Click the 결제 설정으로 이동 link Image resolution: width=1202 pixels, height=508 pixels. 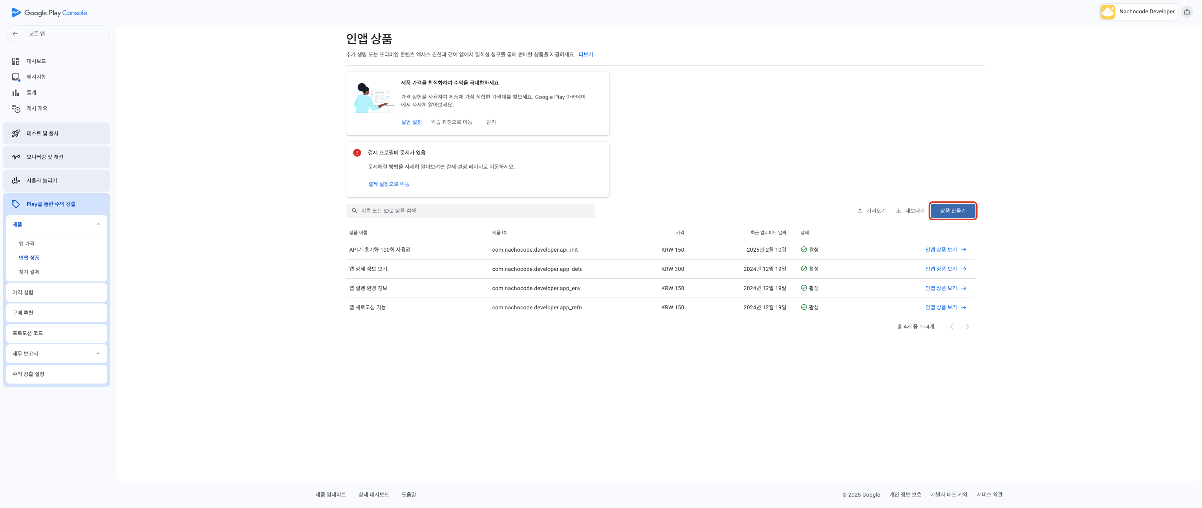388,184
